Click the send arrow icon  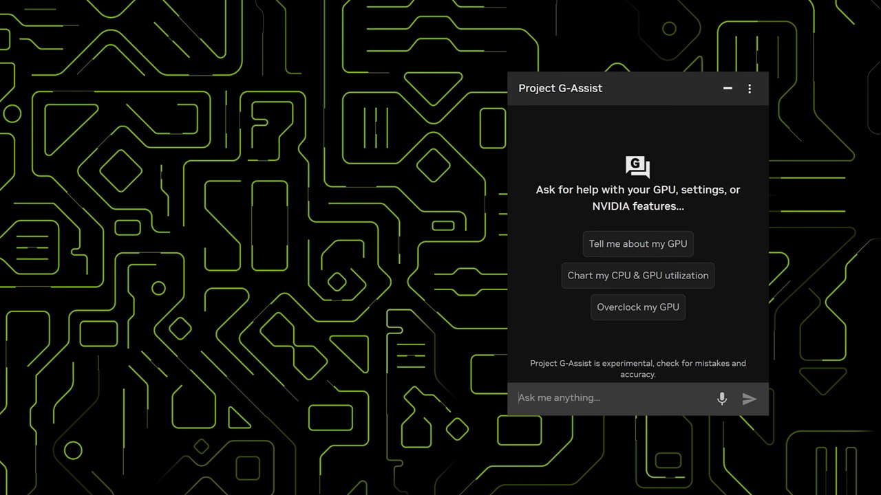[x=750, y=399]
